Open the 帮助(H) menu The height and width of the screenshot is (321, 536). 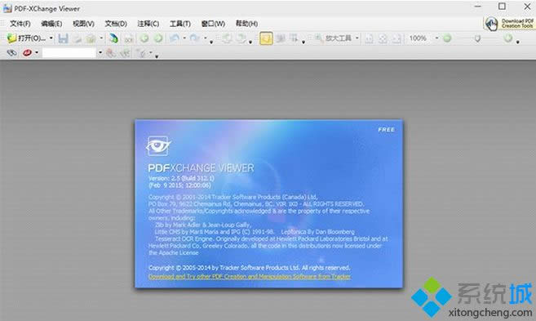click(246, 24)
